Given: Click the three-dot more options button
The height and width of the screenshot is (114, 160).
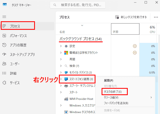Looking at the screenshot, I should [x=156, y=17].
